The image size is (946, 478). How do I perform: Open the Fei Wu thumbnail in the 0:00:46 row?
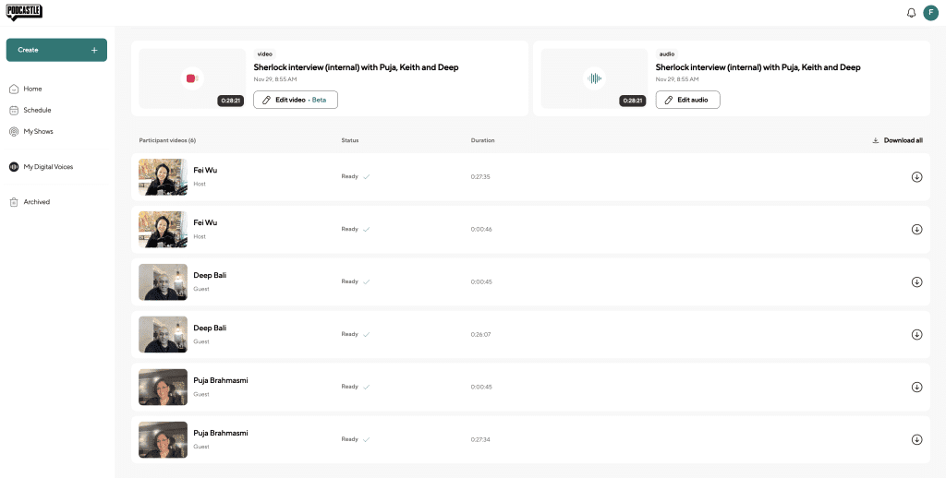(x=163, y=230)
